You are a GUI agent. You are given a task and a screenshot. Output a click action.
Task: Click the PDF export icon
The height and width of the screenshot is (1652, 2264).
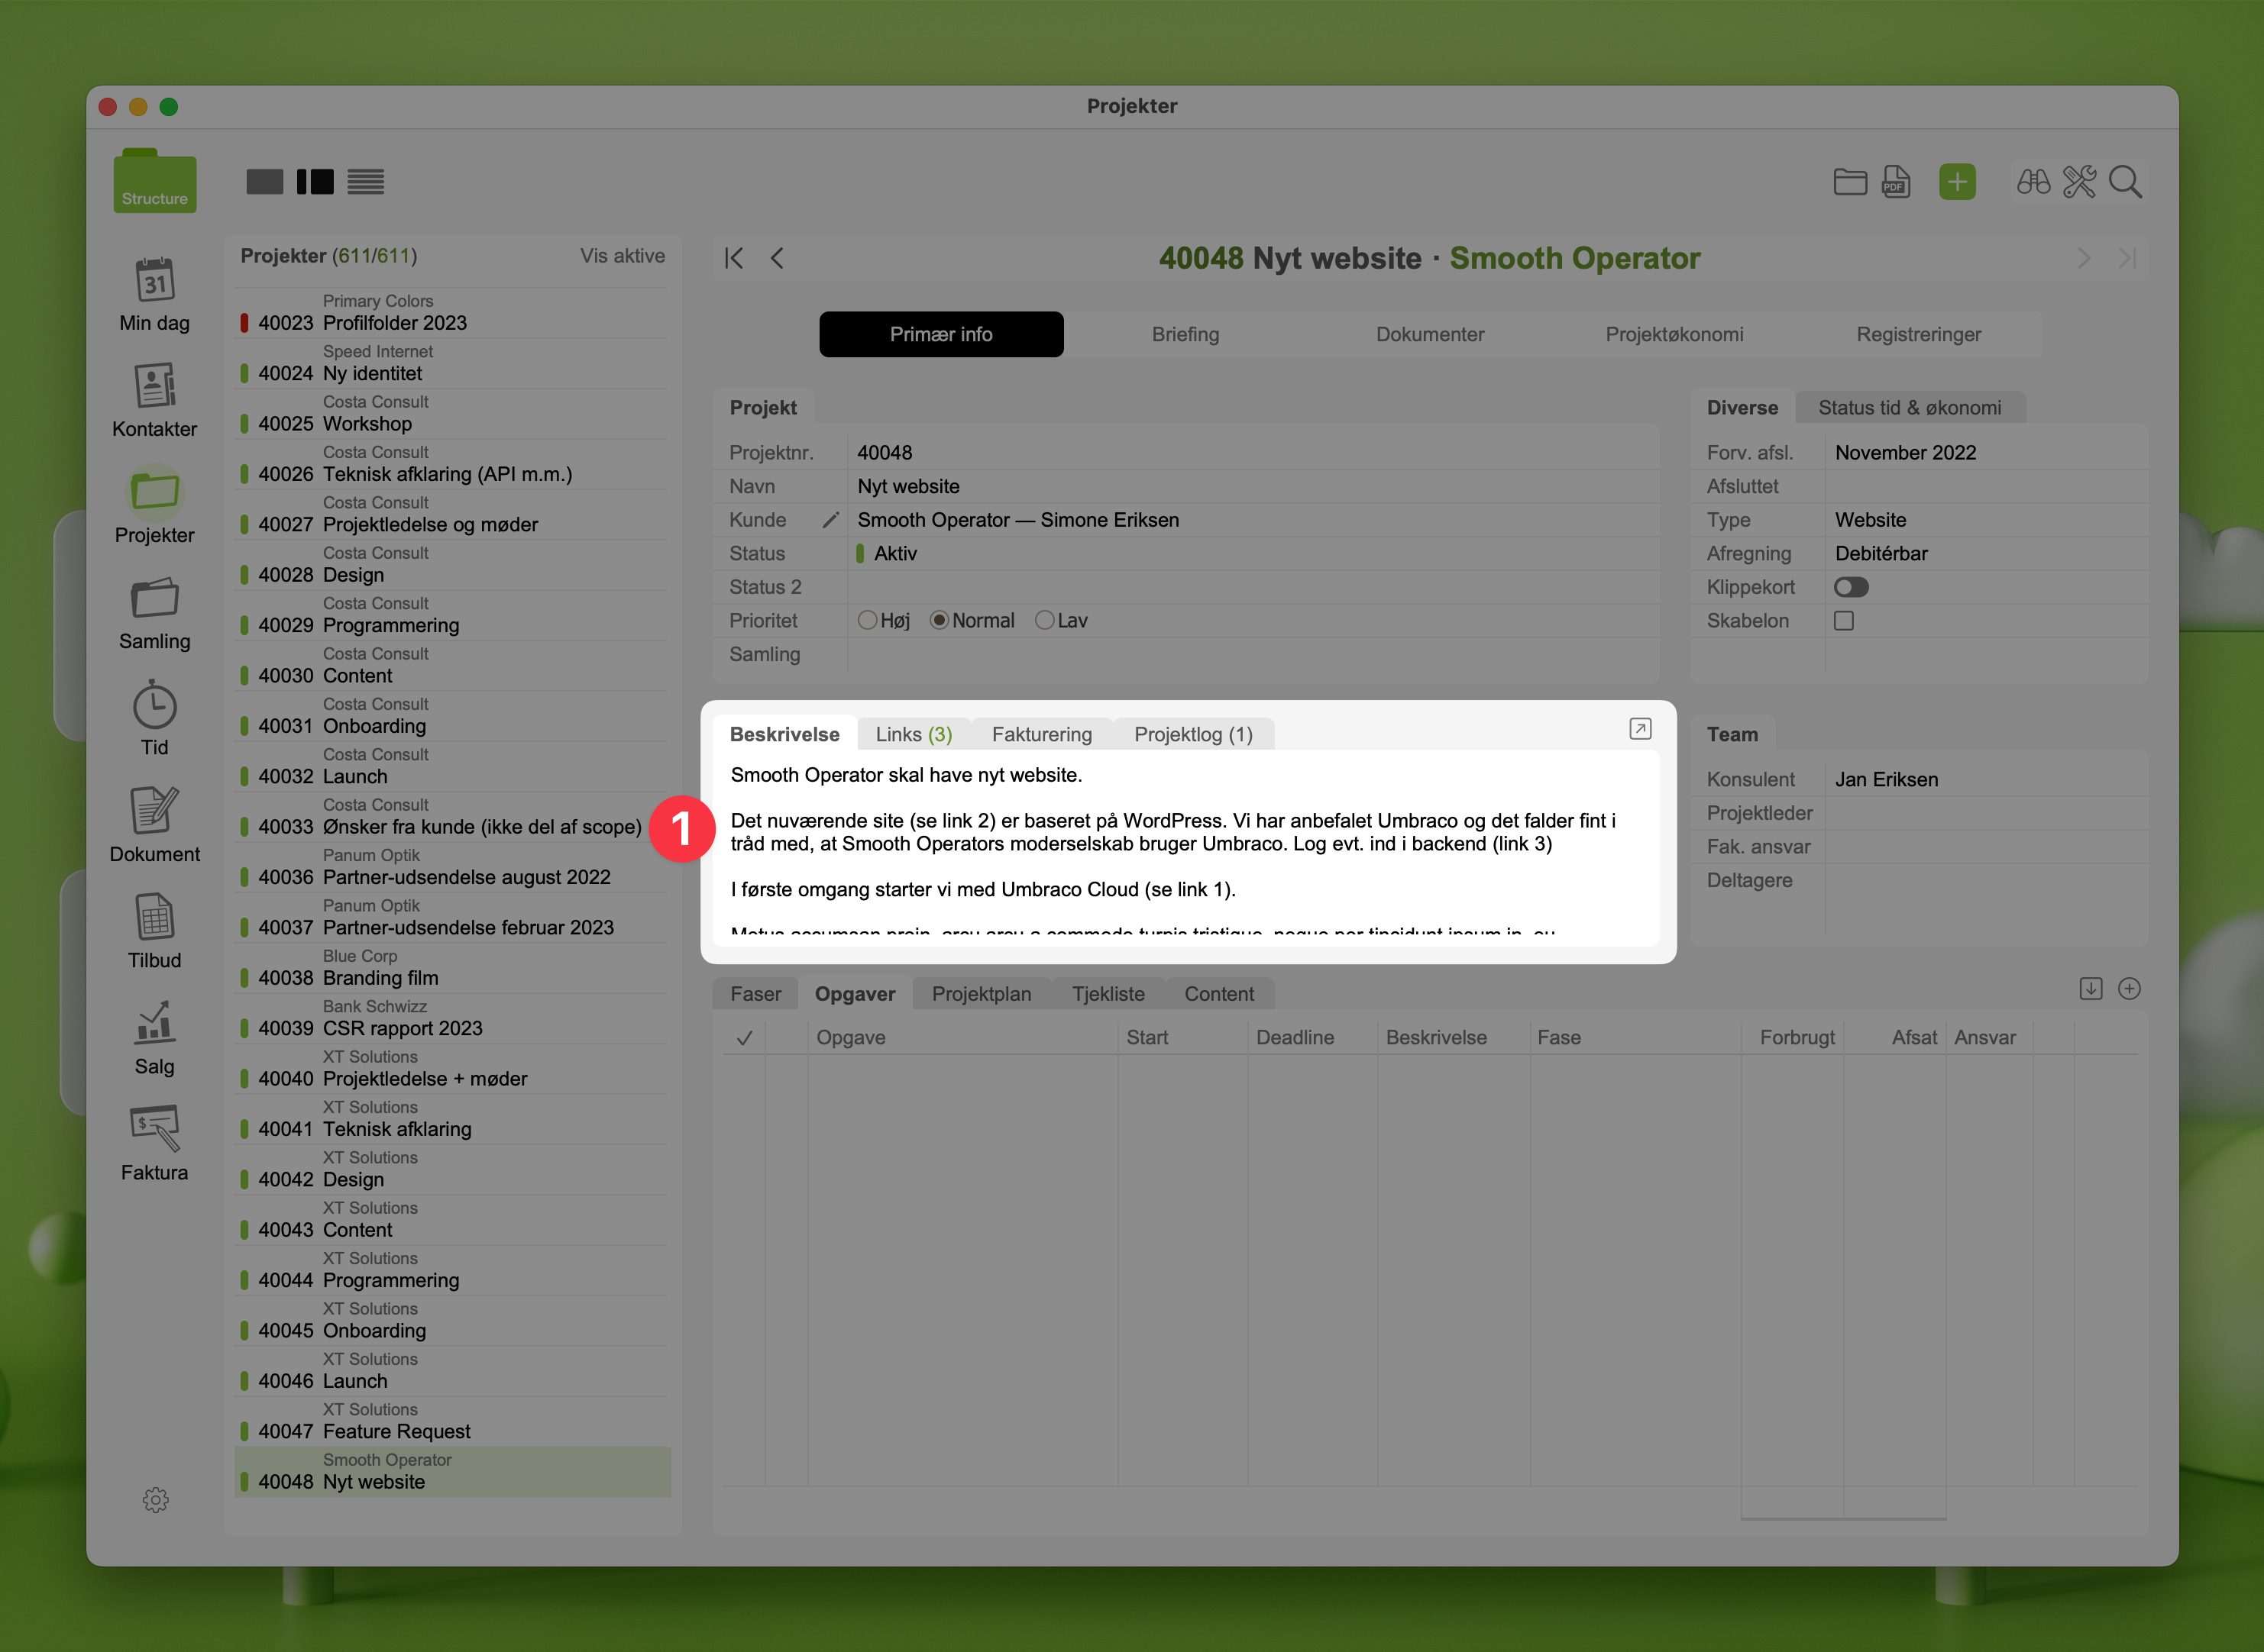tap(1895, 182)
